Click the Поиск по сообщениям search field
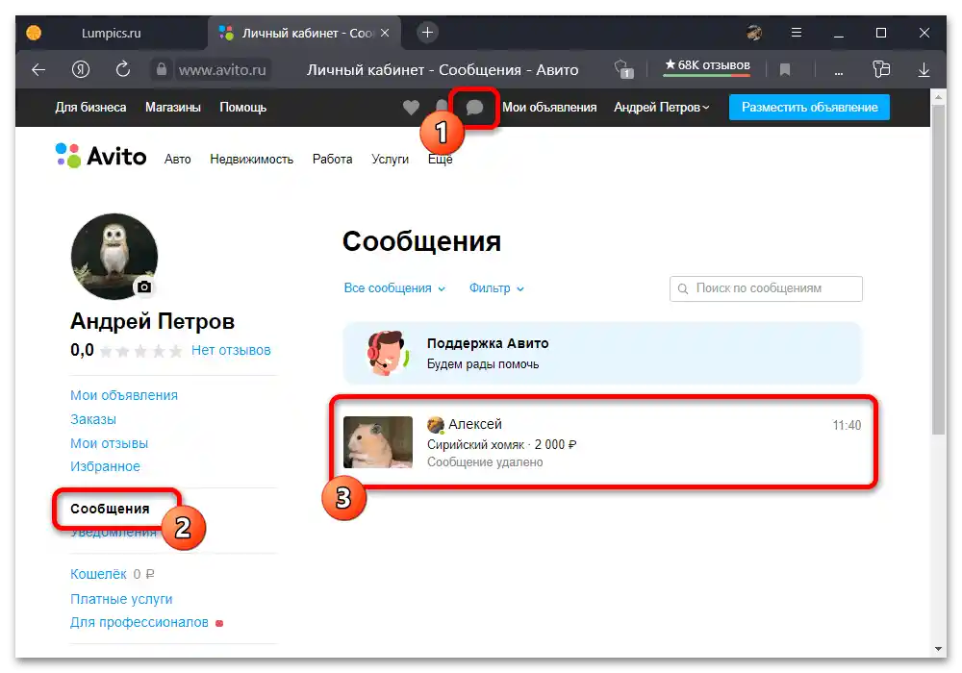Screen dimensions: 962x673 point(766,288)
